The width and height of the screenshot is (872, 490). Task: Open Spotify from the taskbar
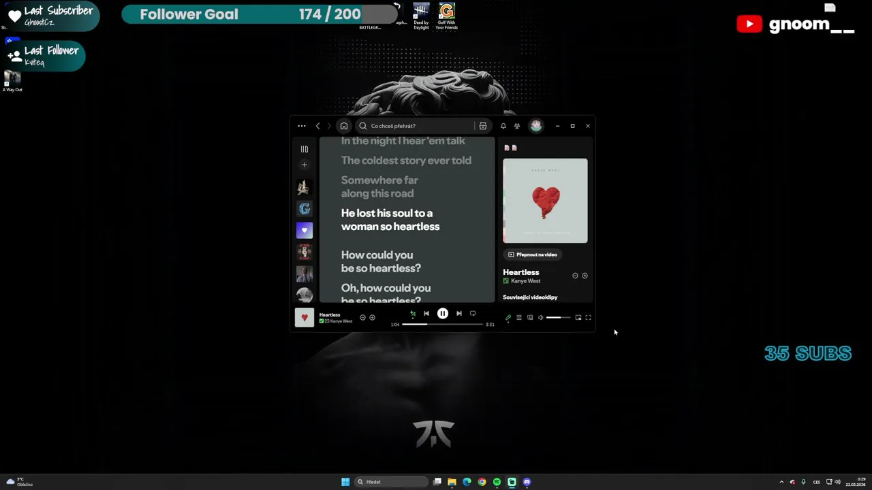coord(497,482)
